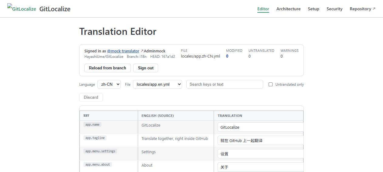Click the ENGLISH (SOURCE) column header

coord(176,116)
